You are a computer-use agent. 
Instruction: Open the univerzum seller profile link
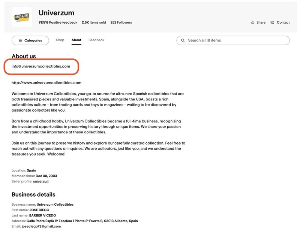(41, 181)
